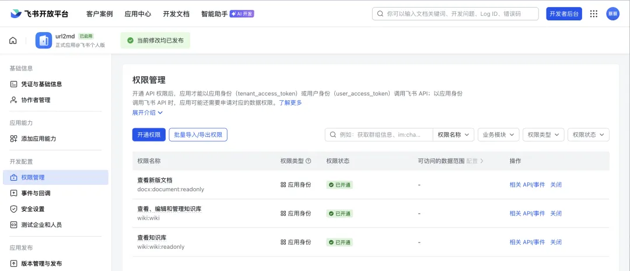Click the 批量导入/导出权限 button
The image size is (630, 271).
[198, 135]
